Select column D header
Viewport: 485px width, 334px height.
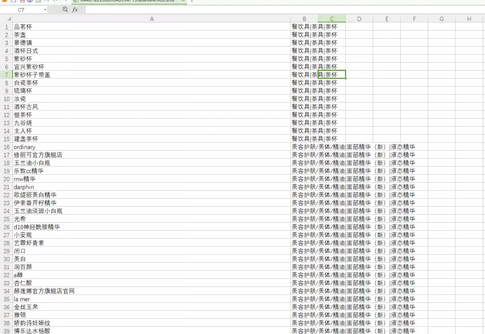[359, 19]
